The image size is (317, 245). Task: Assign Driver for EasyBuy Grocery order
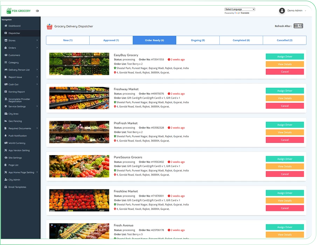pos(285,57)
